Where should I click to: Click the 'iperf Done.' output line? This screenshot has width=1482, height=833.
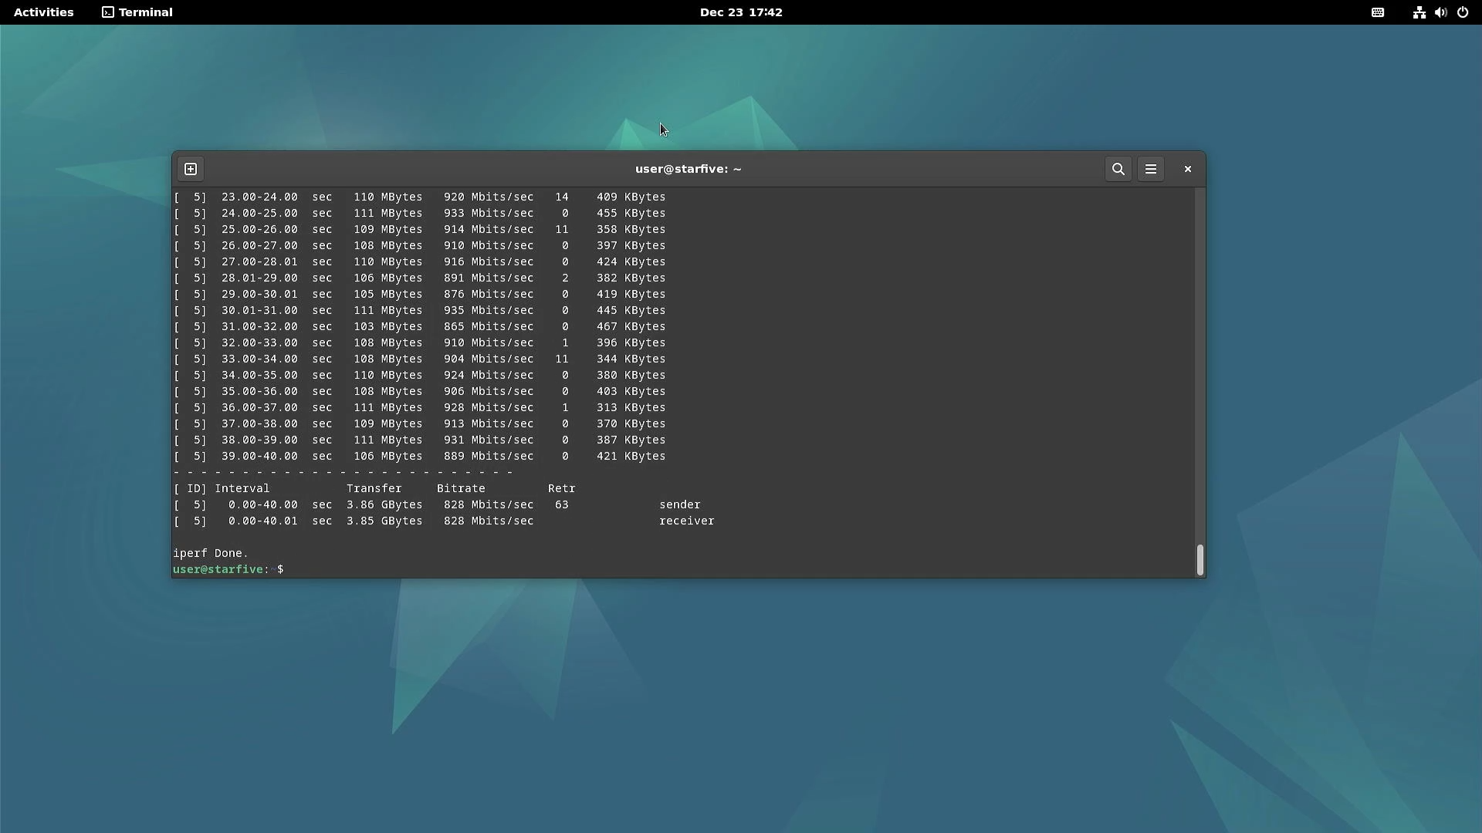(210, 553)
